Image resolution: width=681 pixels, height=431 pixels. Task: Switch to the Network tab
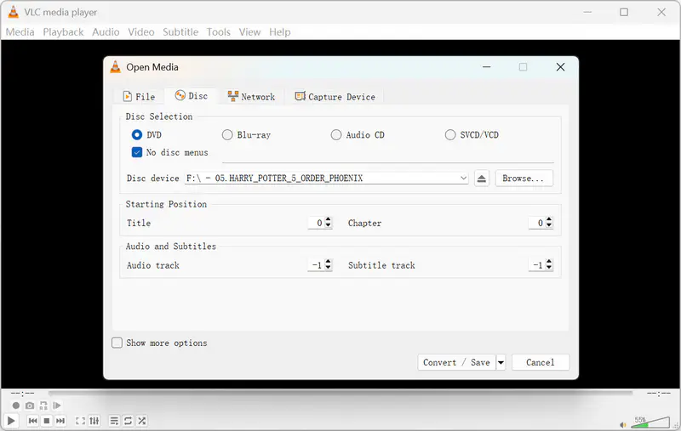(251, 96)
